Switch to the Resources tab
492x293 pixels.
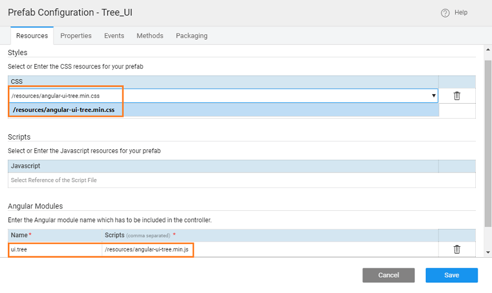tap(32, 36)
